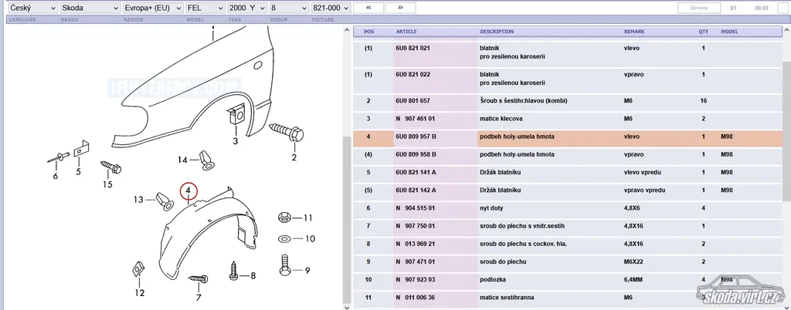
Task: Click part label 2 in the diagram
Action: [294, 159]
